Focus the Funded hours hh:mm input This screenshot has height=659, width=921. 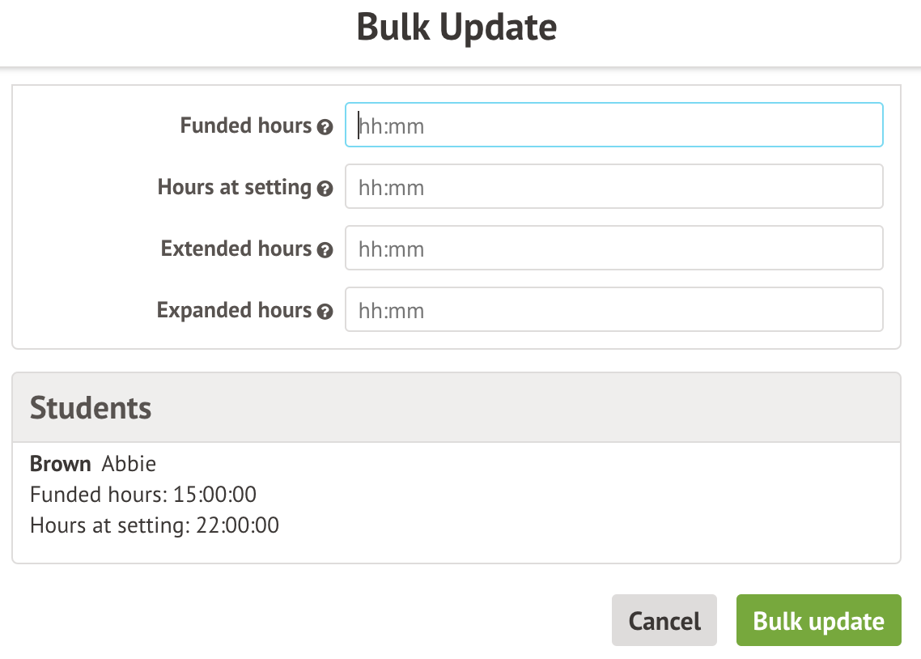click(x=613, y=125)
